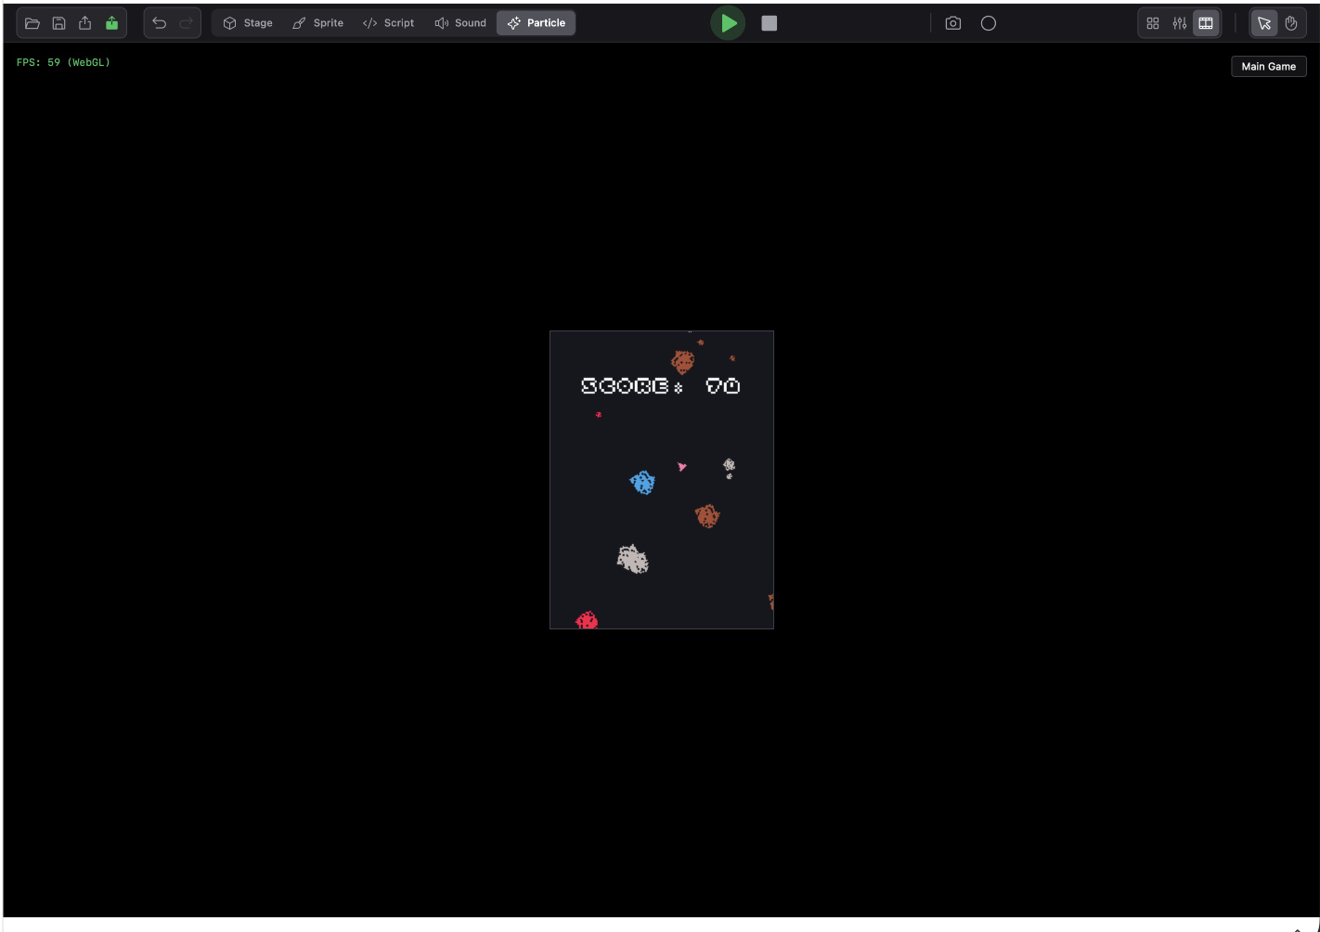Start the game with green play button

729,23
